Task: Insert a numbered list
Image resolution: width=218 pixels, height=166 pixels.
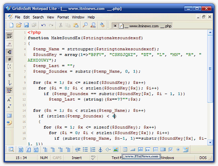Action: pyautogui.click(x=93, y=150)
